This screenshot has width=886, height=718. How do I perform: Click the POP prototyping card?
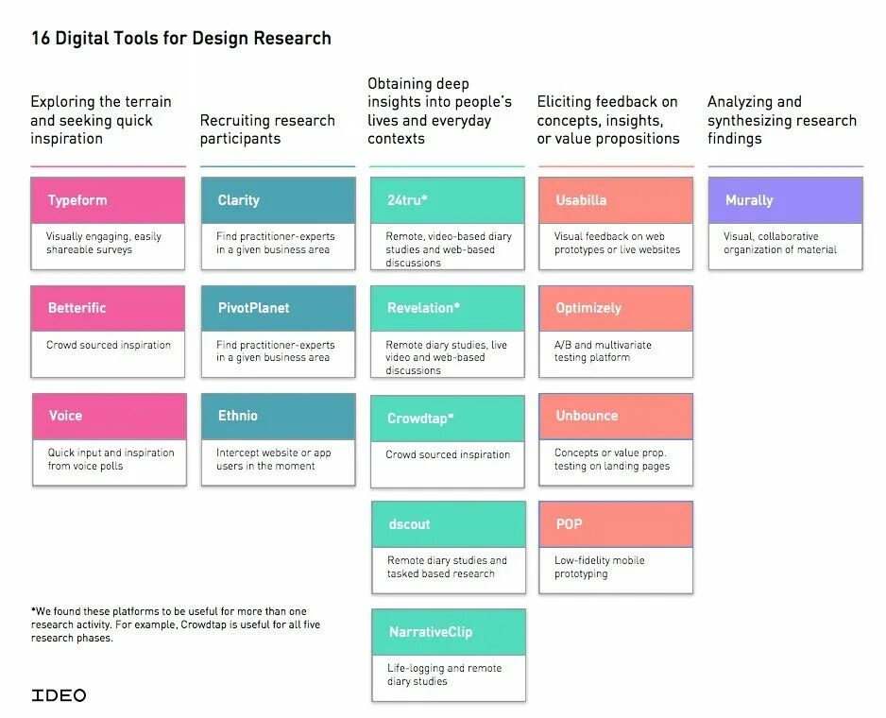click(616, 547)
